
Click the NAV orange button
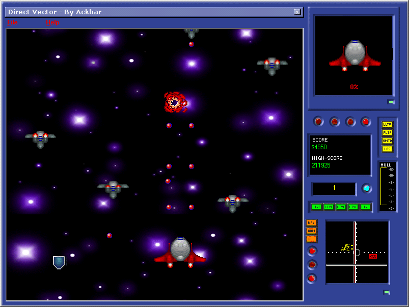(x=311, y=223)
